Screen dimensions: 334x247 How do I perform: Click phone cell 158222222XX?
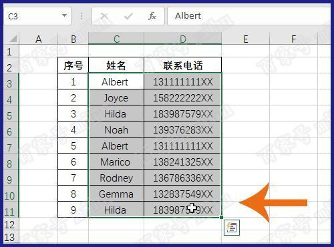point(183,97)
